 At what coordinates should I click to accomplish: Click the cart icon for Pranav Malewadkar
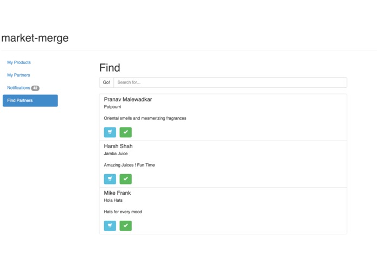click(110, 132)
